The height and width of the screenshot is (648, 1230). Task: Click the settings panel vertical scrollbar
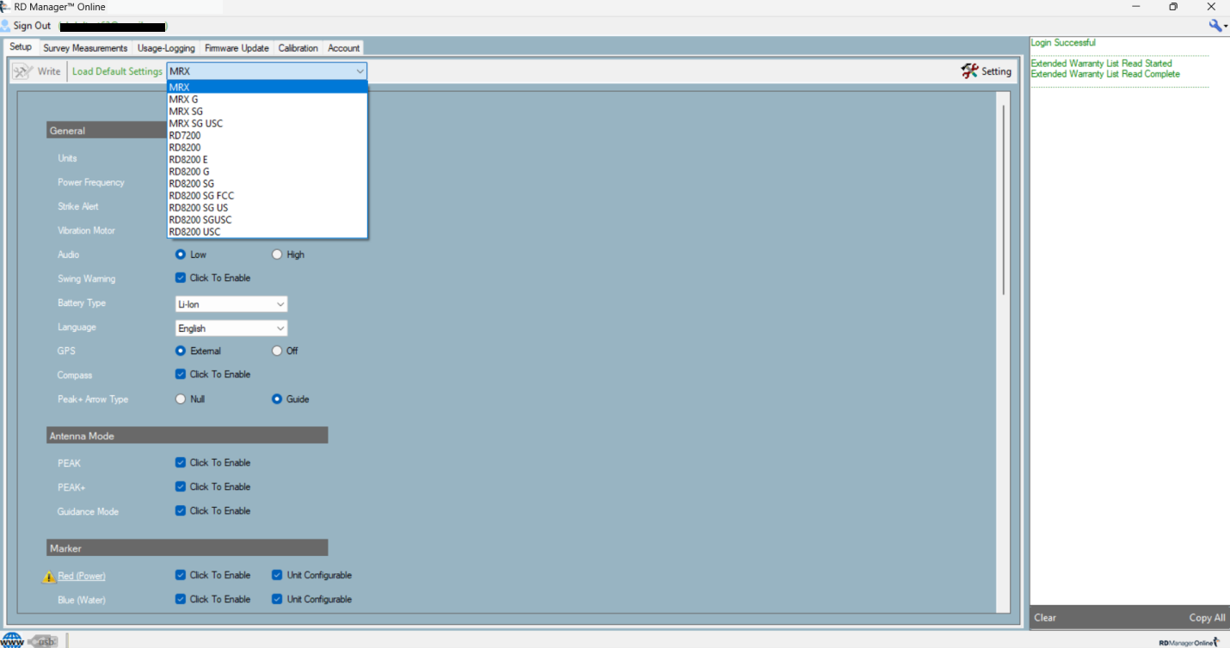point(1001,199)
